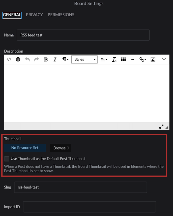Viewport: 173px width, 216px height.
Task: Toggle bold formatting
Action: click(46, 59)
